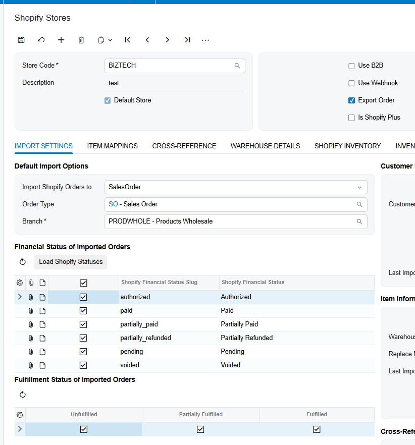Go to the last record
The height and width of the screenshot is (445, 415).
coord(187,40)
